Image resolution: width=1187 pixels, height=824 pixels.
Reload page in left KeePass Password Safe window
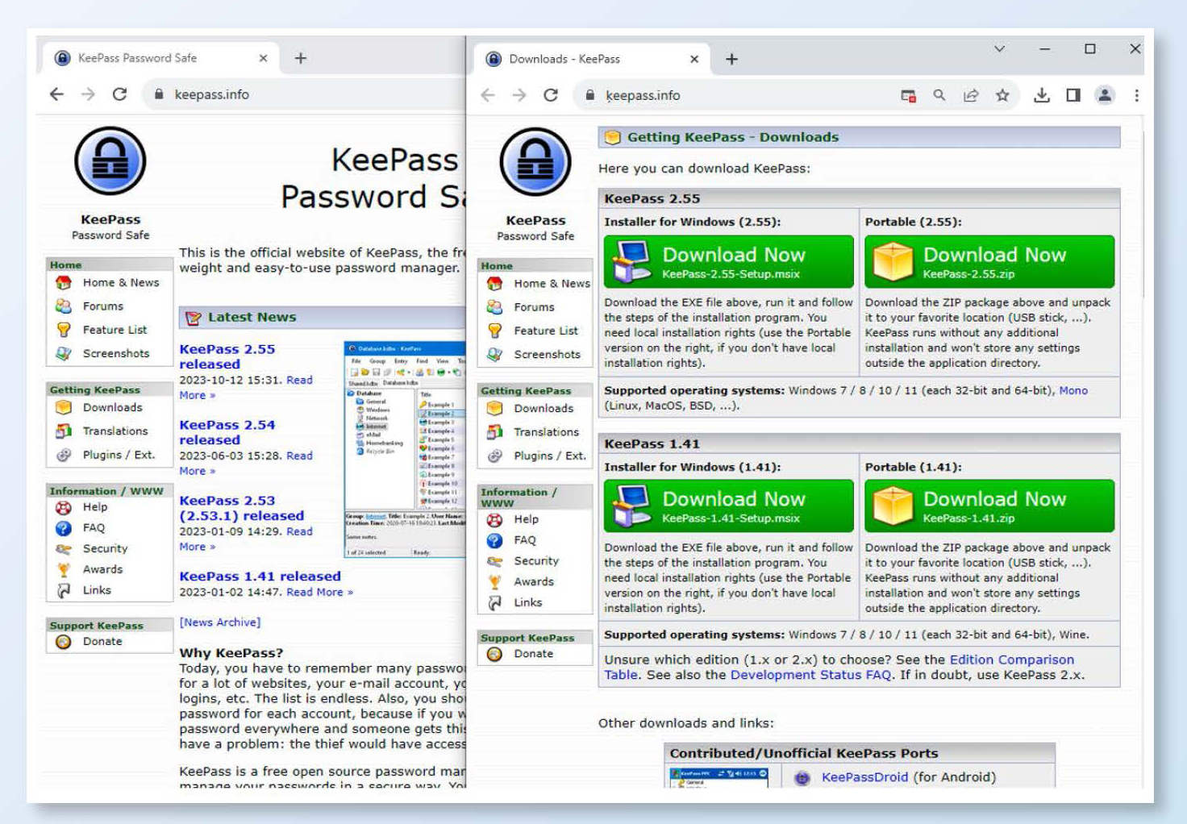[119, 94]
